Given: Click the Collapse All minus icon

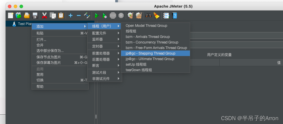Looking at the screenshot, I should pos(79,15).
